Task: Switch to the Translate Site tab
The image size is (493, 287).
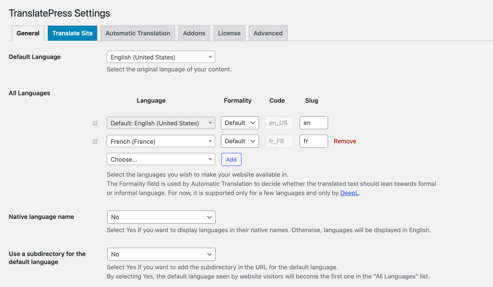Action: 72,33
